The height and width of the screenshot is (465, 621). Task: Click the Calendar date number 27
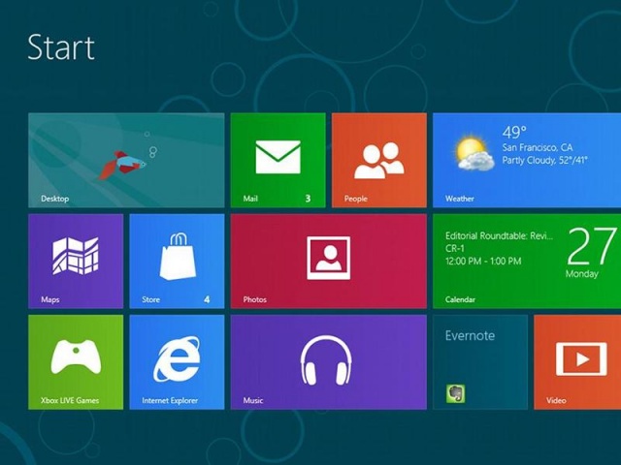click(x=592, y=247)
